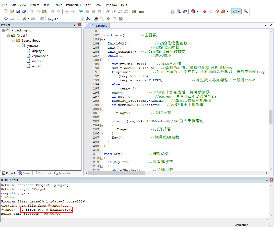The height and width of the screenshot is (227, 274).
Task: Fold code block at line 183
Action: pos(102,40)
